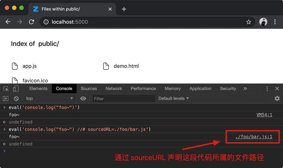Follow the ./foo/bar.js:1 source link
The height and width of the screenshot is (168, 283).
[254, 137]
